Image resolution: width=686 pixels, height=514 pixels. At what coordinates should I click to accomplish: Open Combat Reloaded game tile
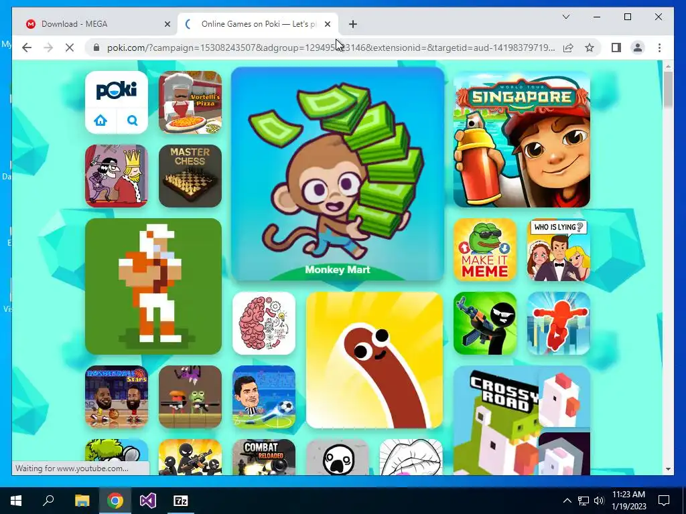264,457
